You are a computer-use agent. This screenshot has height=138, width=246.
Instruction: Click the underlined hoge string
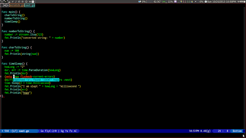point(26,93)
